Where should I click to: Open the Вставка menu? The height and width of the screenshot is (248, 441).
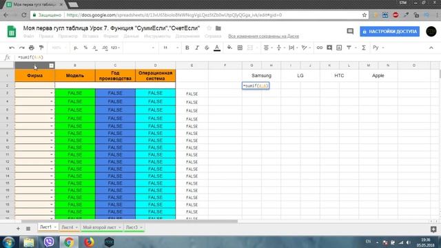coord(90,37)
